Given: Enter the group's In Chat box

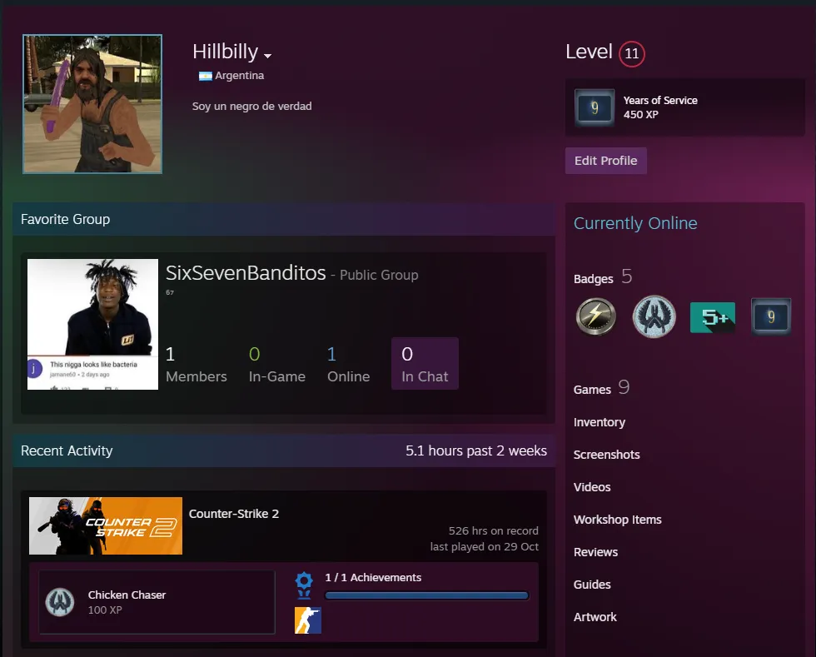Looking at the screenshot, I should [425, 363].
